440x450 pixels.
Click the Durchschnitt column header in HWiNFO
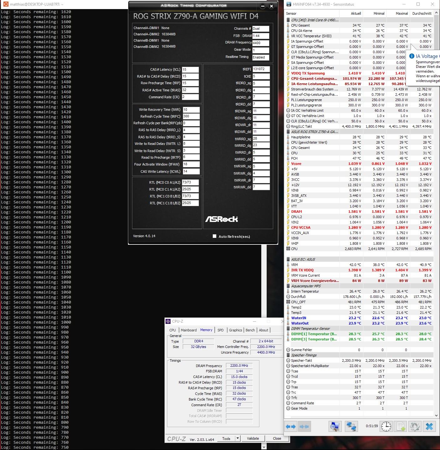coord(422,13)
